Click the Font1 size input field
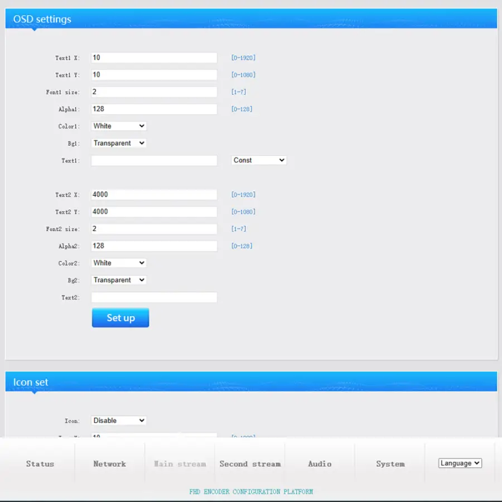The height and width of the screenshot is (502, 502). [x=154, y=92]
